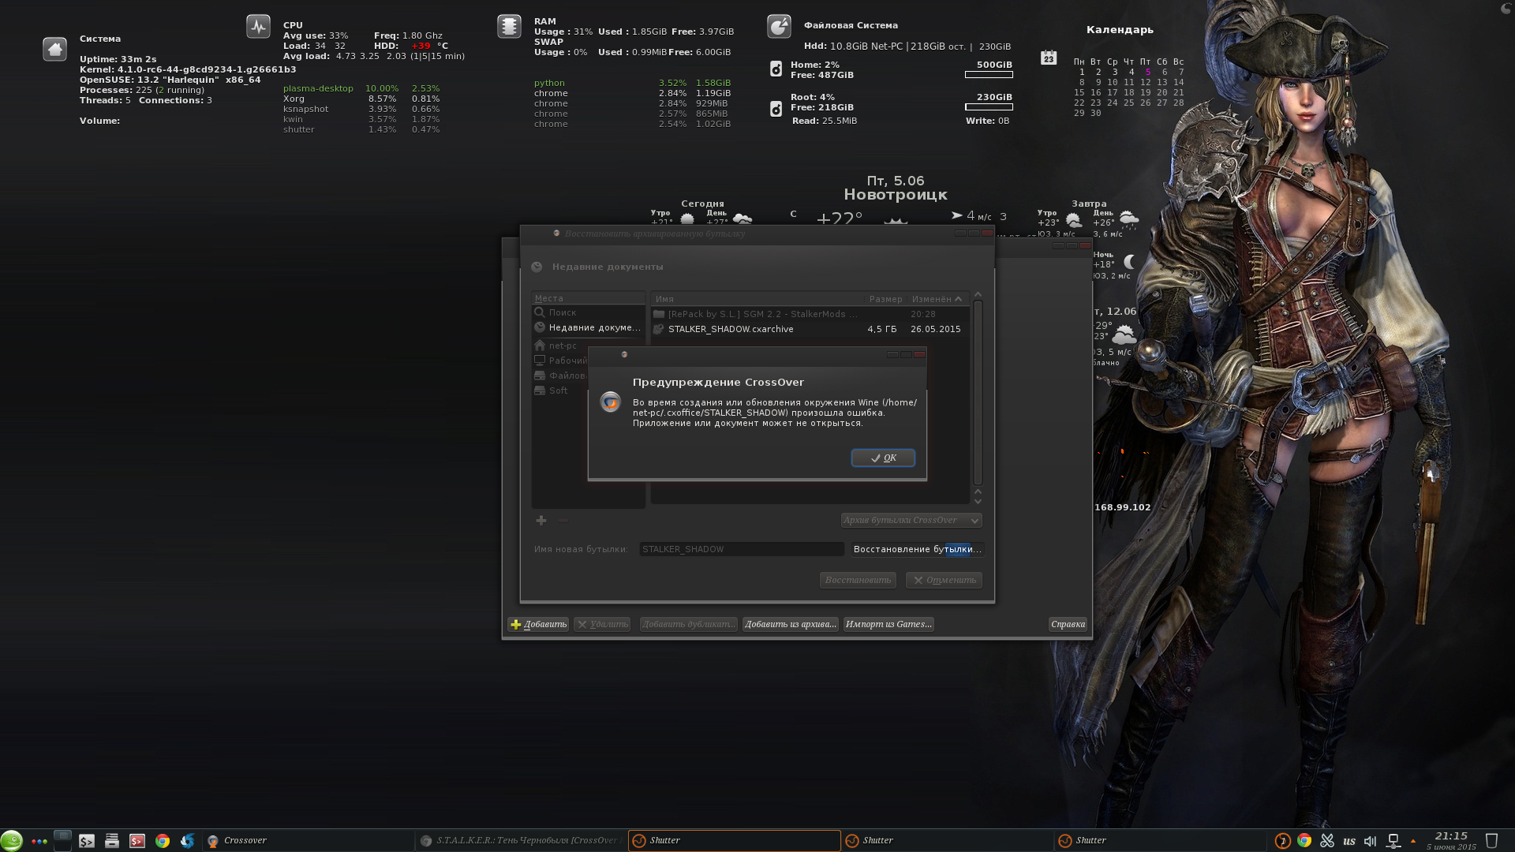
Task: Switch to S.T.A.L.K.E.R. CrossOver task in taskbar
Action: 521,841
